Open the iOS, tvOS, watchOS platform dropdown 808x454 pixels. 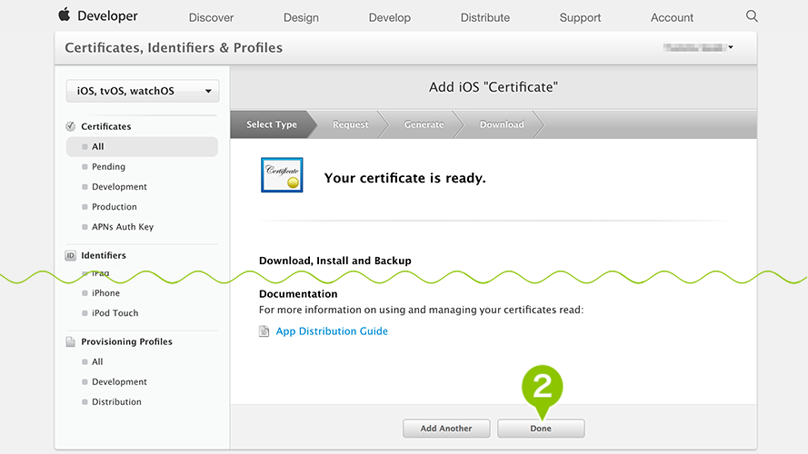tap(143, 91)
